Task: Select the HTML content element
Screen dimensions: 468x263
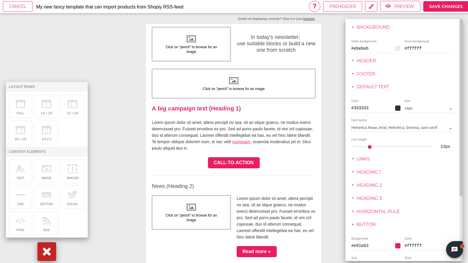Action: pos(20,223)
